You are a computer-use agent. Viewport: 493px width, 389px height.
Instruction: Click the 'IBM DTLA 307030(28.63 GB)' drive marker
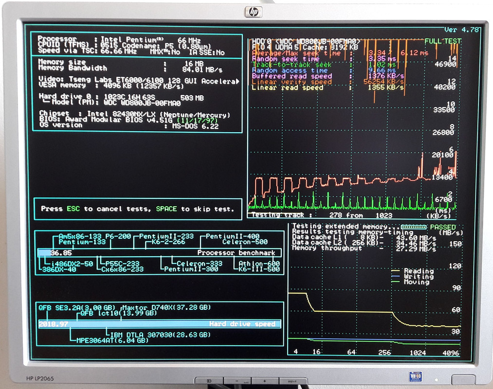click(160, 335)
